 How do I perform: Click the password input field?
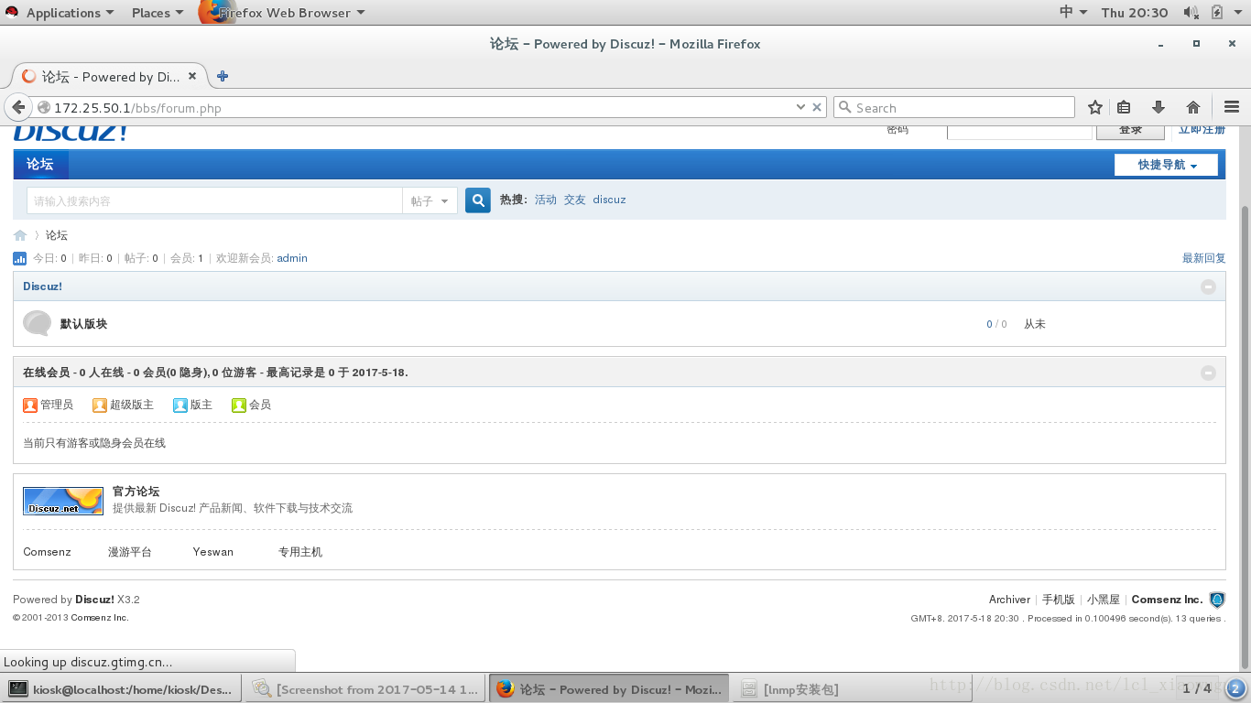(1020, 132)
